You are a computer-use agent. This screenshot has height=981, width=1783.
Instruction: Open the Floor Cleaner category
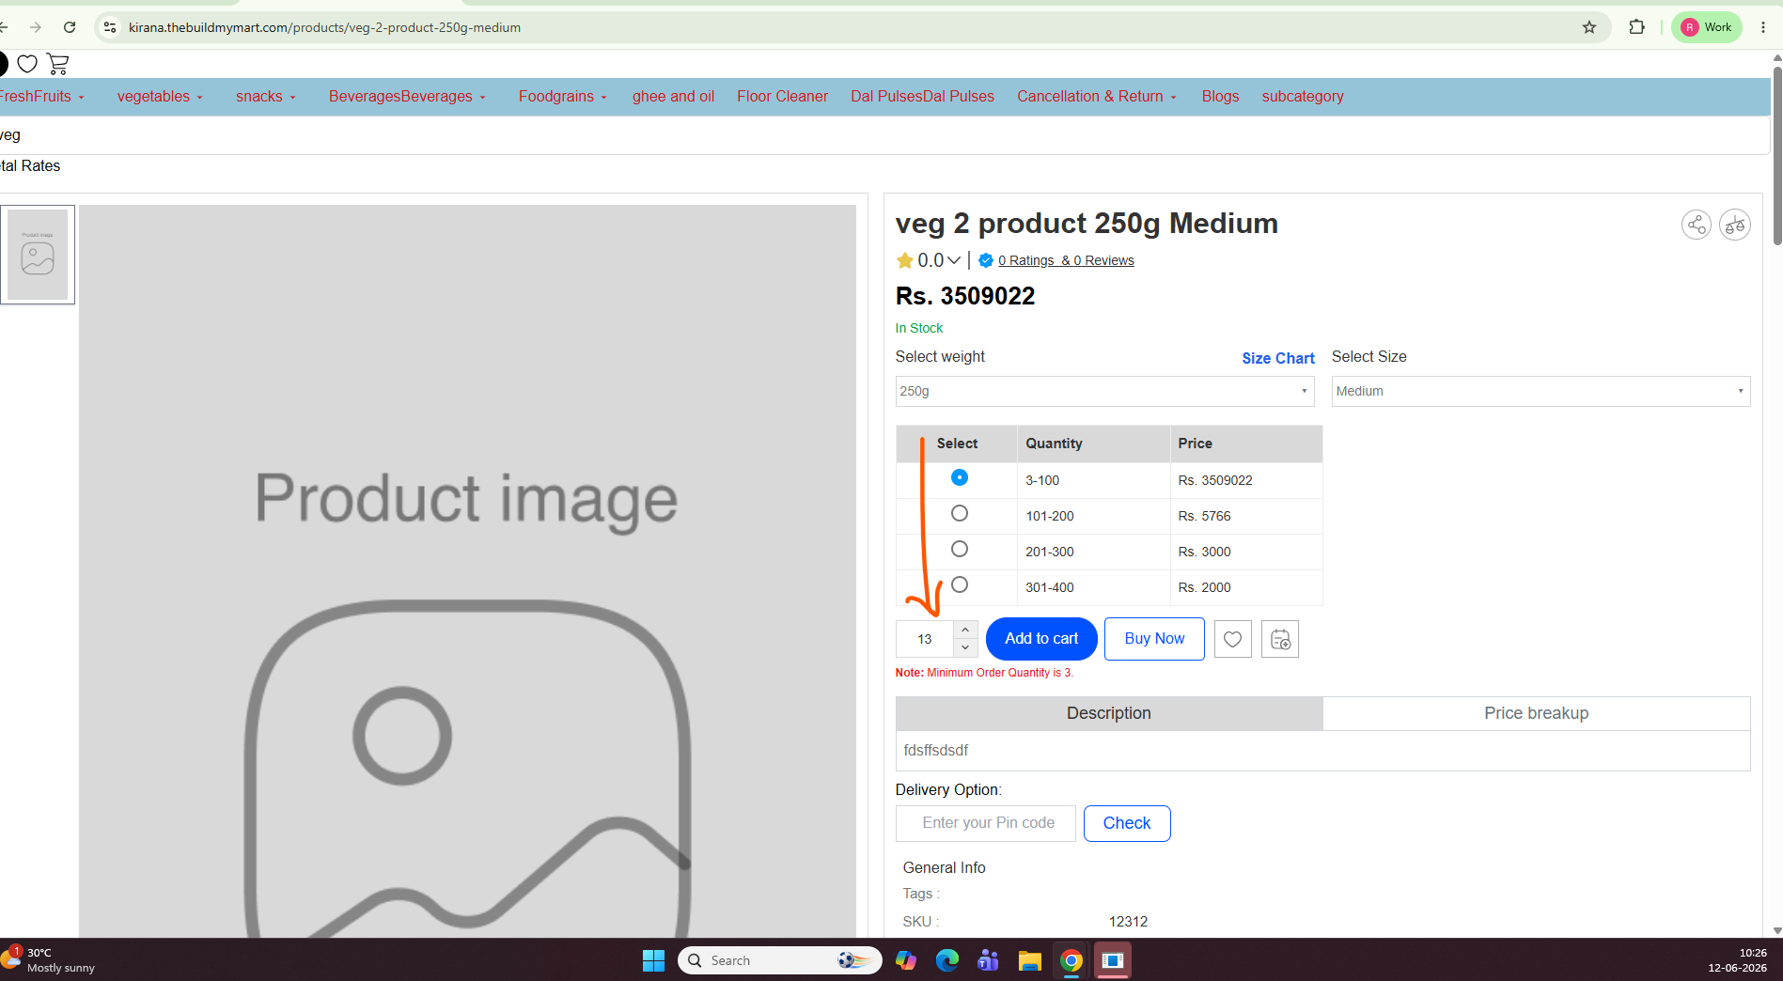pos(782,97)
